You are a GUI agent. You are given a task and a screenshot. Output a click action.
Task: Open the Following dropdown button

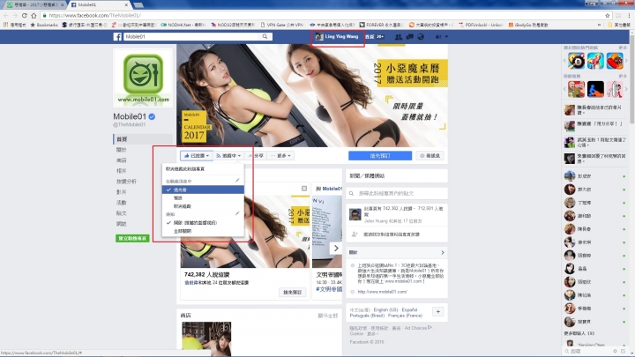click(228, 155)
